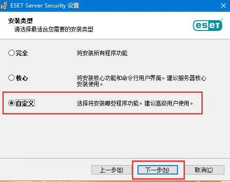Click the installer icon in the title bar
Viewport: 230px width, 182px height.
point(4,6)
